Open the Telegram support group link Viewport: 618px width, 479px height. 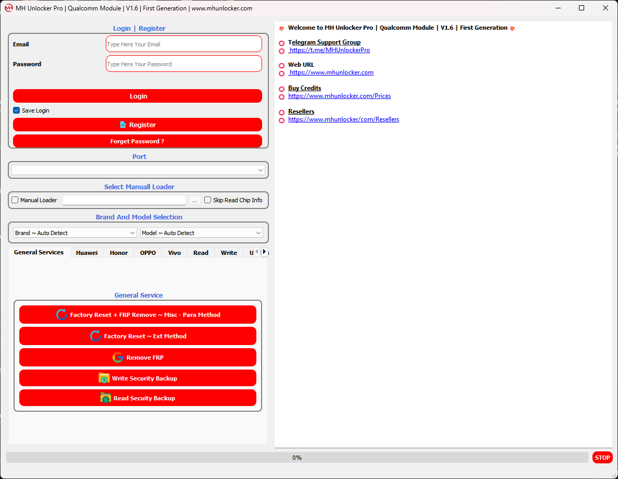point(330,51)
